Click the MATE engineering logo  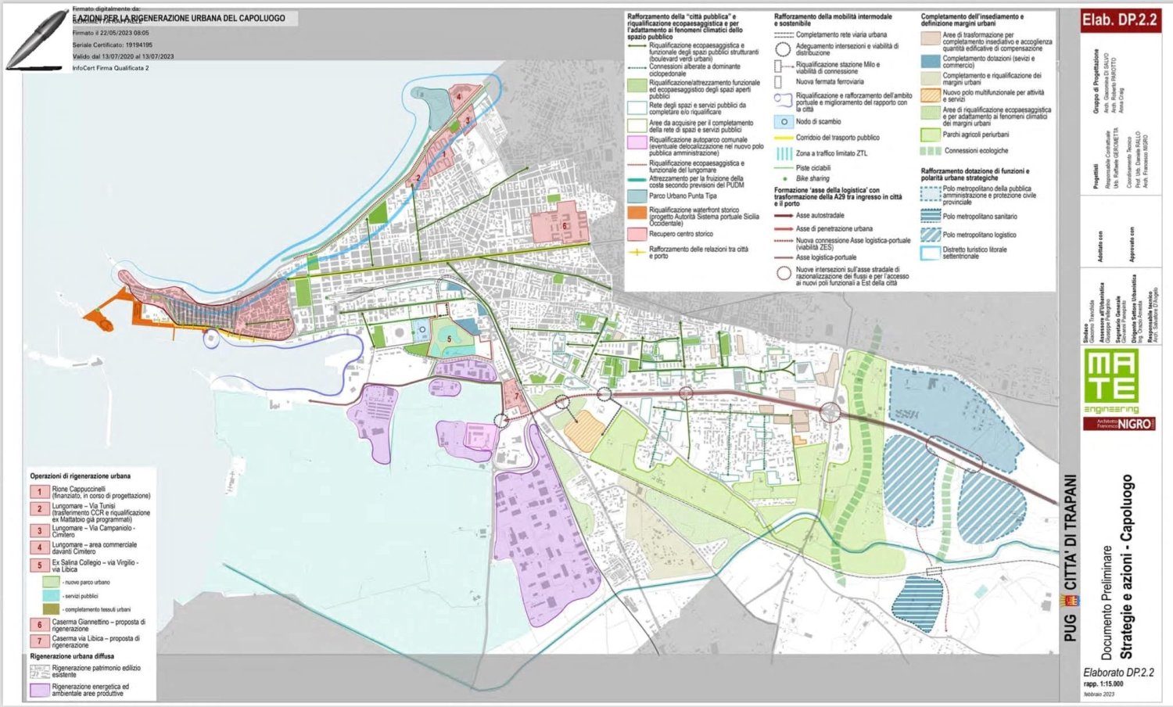(1110, 381)
